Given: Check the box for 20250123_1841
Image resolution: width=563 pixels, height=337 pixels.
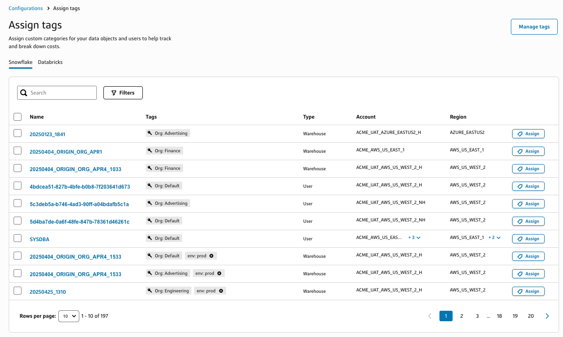Looking at the screenshot, I should (x=18, y=133).
